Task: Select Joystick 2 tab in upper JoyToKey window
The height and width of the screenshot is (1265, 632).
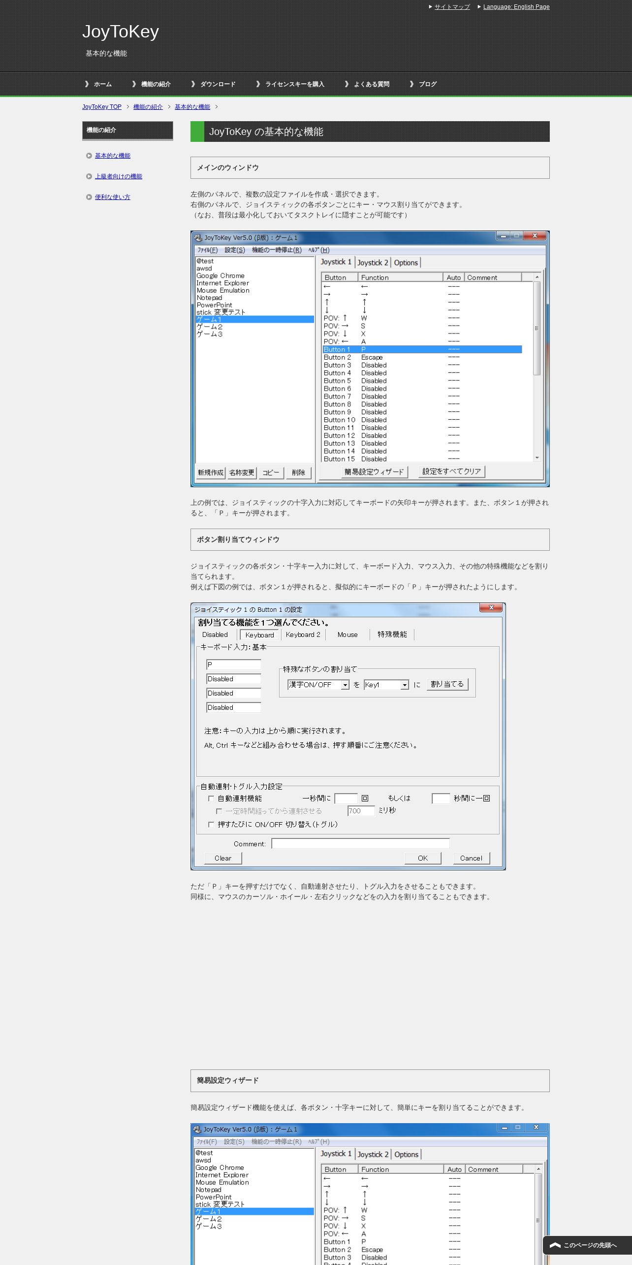Action: 373,263
